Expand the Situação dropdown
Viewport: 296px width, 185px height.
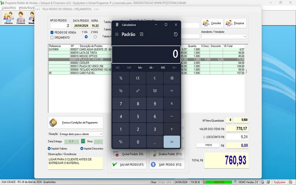(x=101, y=134)
